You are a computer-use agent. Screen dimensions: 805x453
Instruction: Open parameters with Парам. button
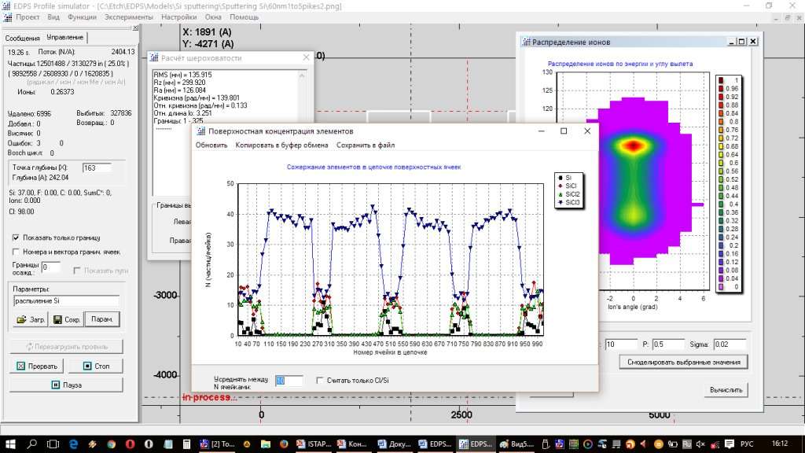(x=101, y=319)
